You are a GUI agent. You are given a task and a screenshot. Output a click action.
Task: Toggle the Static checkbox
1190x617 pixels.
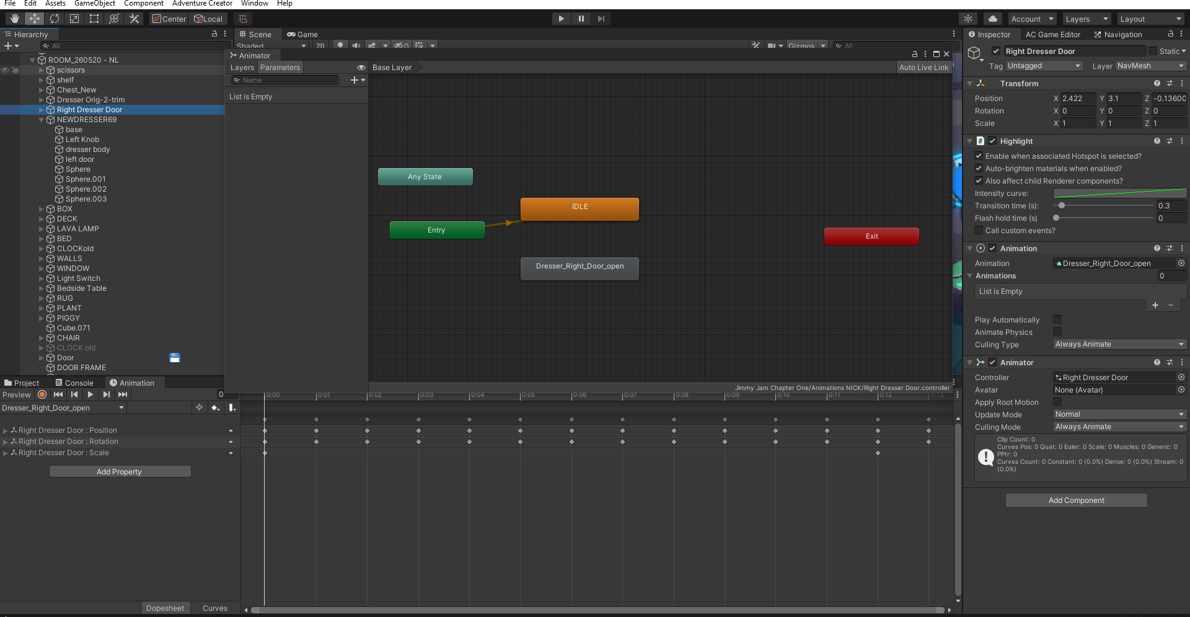pos(1153,51)
